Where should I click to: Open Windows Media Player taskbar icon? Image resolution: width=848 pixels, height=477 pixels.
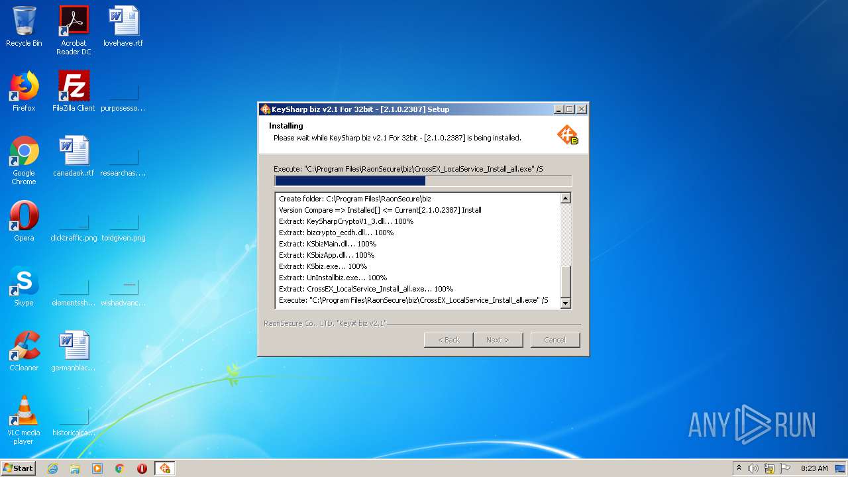(x=97, y=468)
